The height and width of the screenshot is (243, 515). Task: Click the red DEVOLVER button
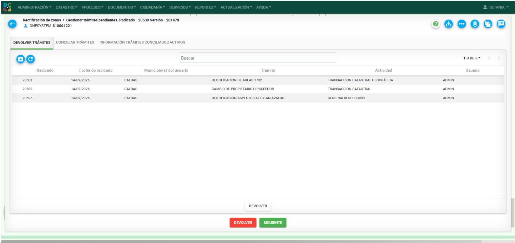(x=243, y=223)
